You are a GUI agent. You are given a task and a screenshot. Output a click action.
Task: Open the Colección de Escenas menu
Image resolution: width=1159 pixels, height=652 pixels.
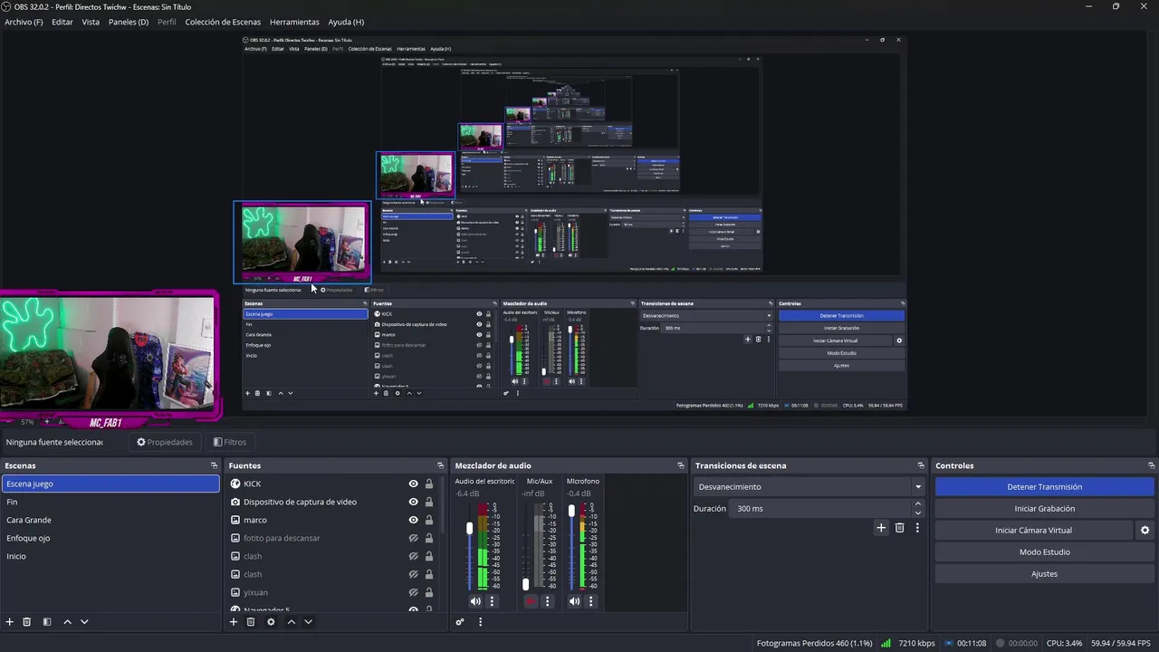coord(223,22)
